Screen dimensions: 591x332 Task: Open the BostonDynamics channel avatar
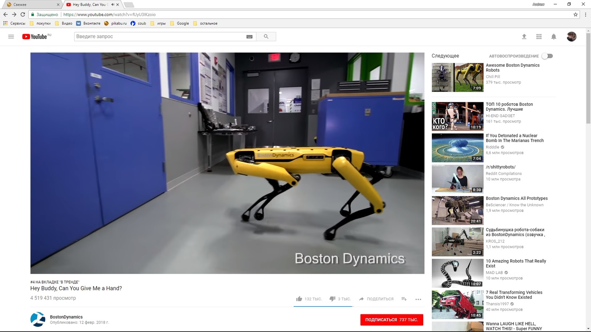tap(38, 319)
